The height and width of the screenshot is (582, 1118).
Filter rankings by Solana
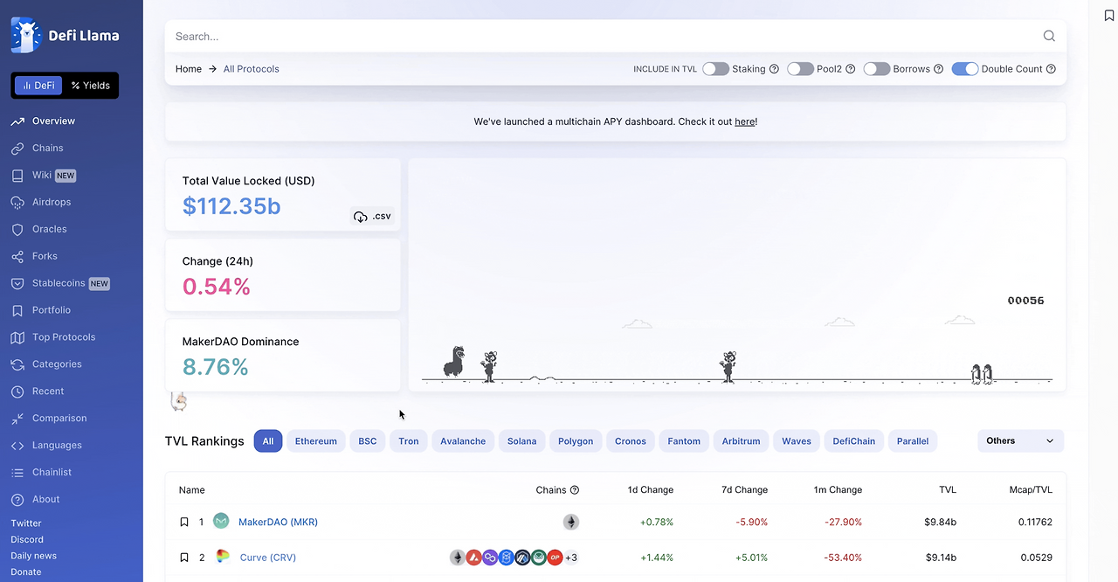(x=522, y=441)
